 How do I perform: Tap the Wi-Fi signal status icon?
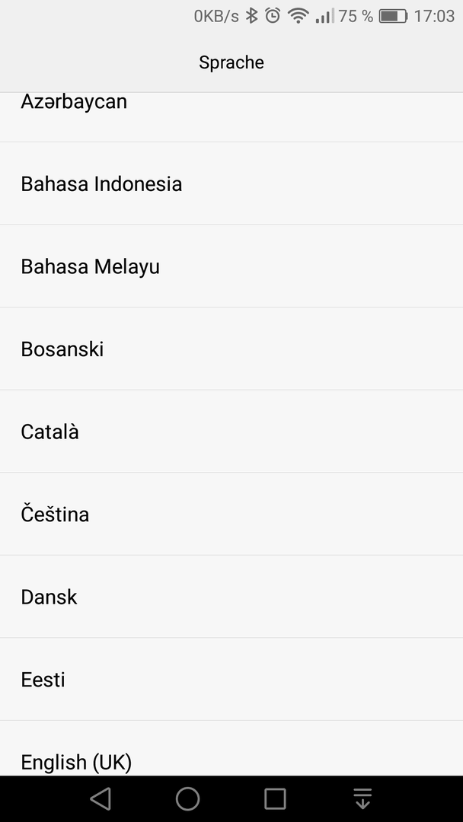tap(298, 16)
